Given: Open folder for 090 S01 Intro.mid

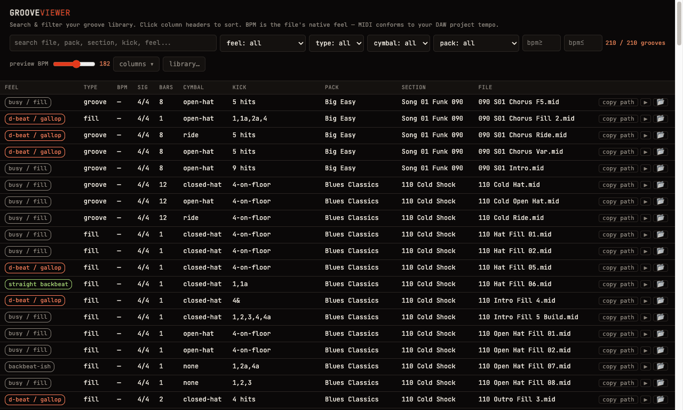Looking at the screenshot, I should point(661,169).
